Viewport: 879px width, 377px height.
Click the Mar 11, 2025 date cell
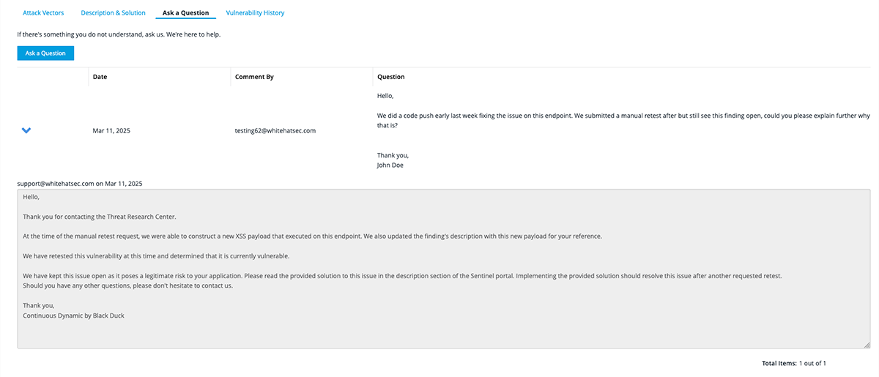click(111, 130)
